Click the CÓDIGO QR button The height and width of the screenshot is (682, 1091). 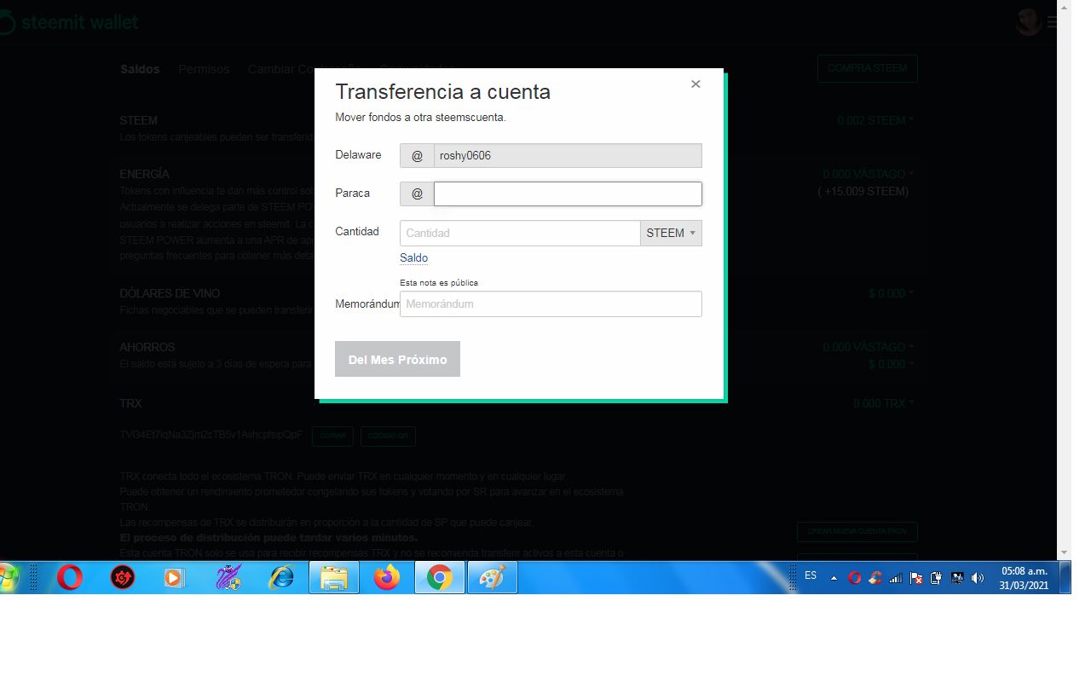coord(388,436)
